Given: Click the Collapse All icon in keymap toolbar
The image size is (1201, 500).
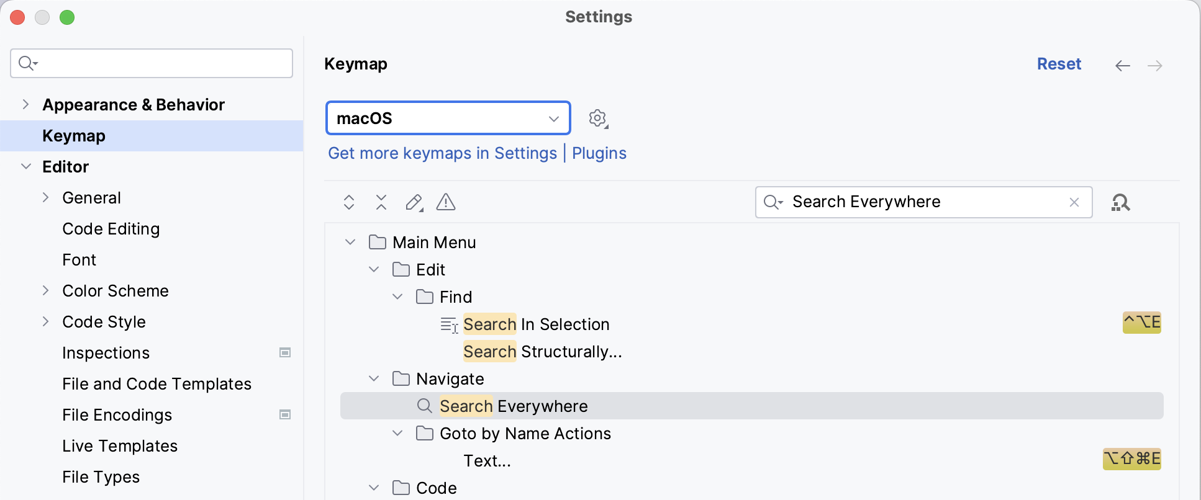Looking at the screenshot, I should [x=381, y=202].
